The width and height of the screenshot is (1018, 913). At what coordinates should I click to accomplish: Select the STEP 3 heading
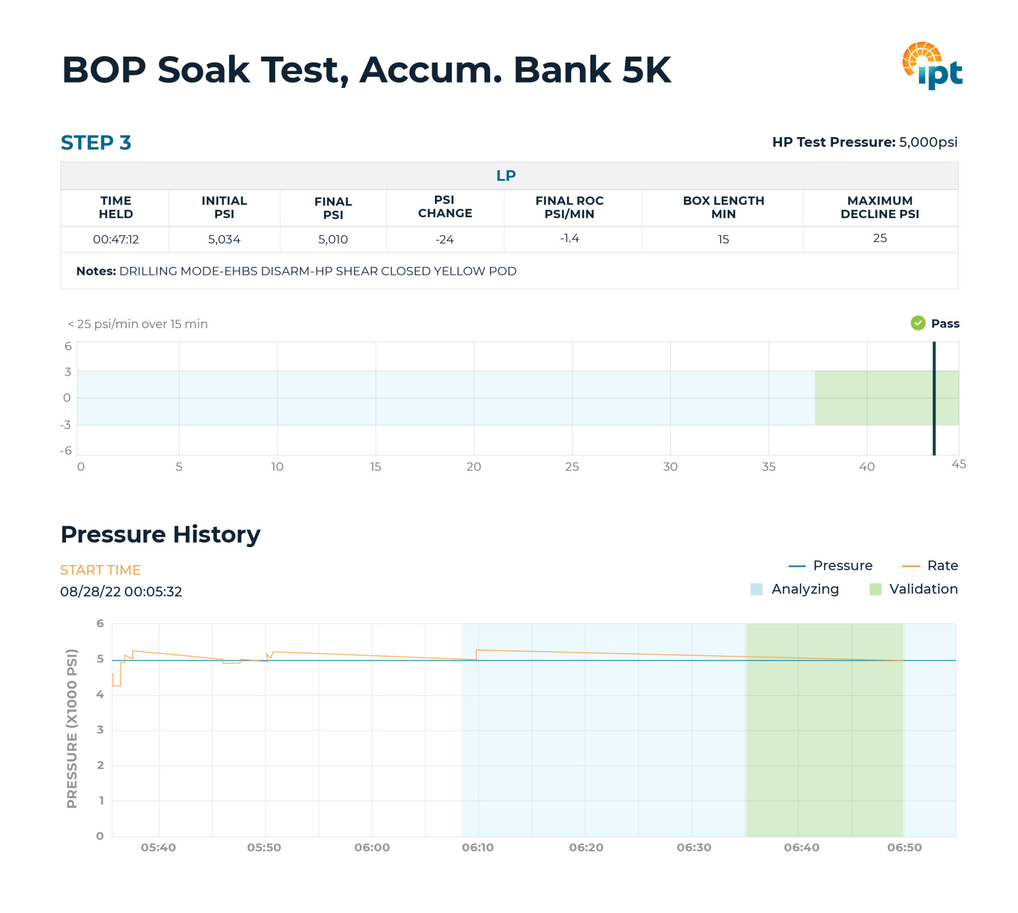point(96,143)
